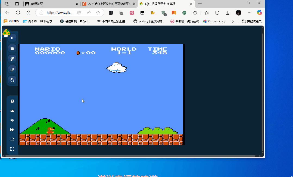Launch Copilot from the toolbar

click(259, 13)
